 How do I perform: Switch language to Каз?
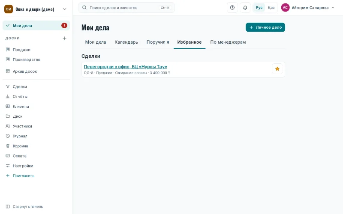pyautogui.click(x=271, y=8)
